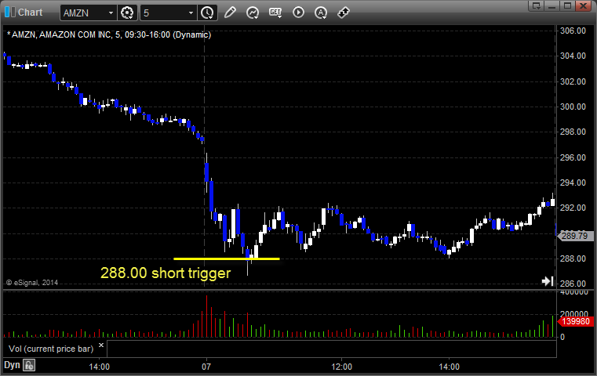Expand the interval 5 dropdown arrow

pos(191,13)
